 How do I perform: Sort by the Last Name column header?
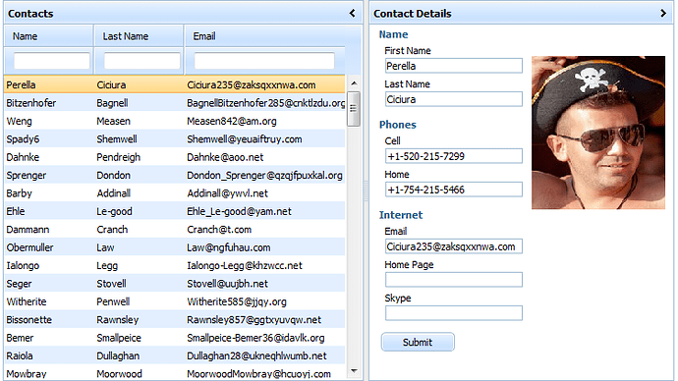[x=139, y=36]
